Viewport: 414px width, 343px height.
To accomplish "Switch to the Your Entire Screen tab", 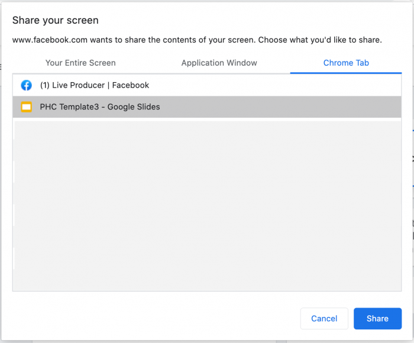I will click(80, 63).
